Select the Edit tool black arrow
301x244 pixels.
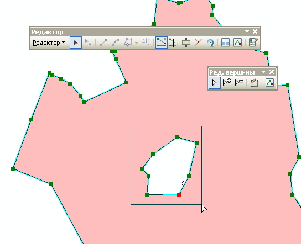(x=76, y=43)
